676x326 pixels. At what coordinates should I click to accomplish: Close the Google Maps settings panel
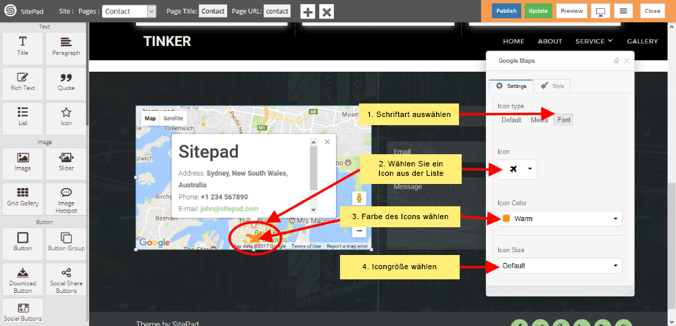tap(627, 61)
